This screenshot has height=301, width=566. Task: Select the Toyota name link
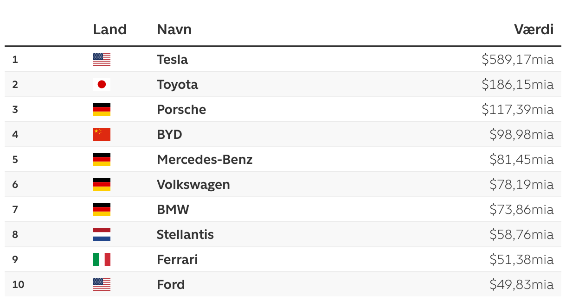coord(177,84)
